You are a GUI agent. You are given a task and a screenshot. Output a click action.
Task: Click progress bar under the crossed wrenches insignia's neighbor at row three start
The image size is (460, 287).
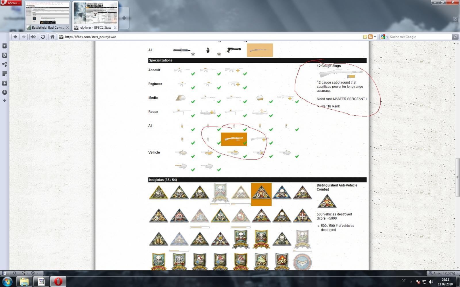pyautogui.click(x=179, y=251)
